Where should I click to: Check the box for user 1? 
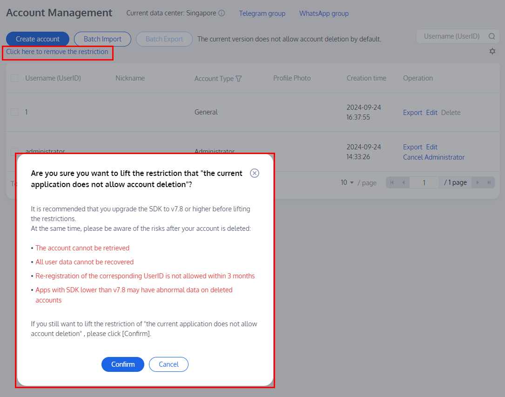tap(14, 112)
